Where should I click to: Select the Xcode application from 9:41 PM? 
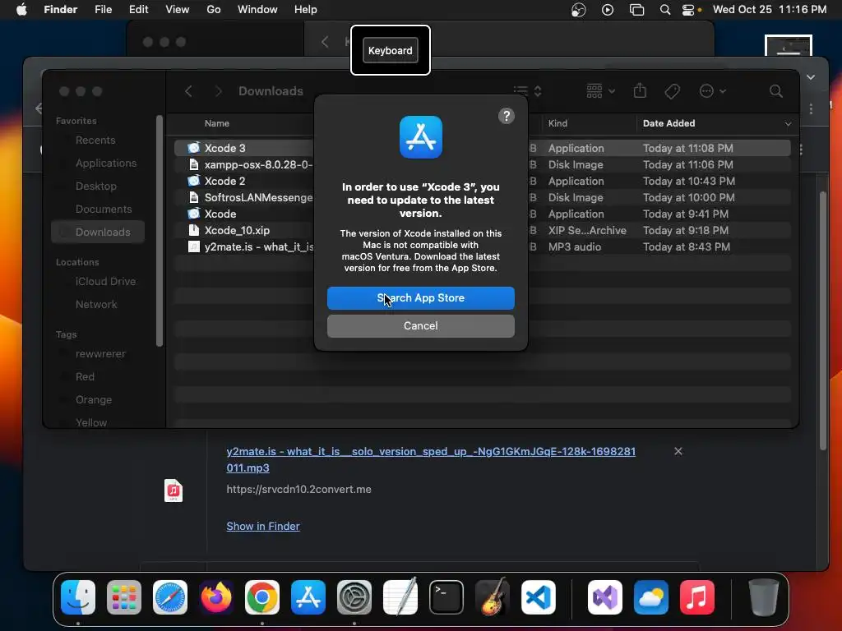click(x=482, y=214)
